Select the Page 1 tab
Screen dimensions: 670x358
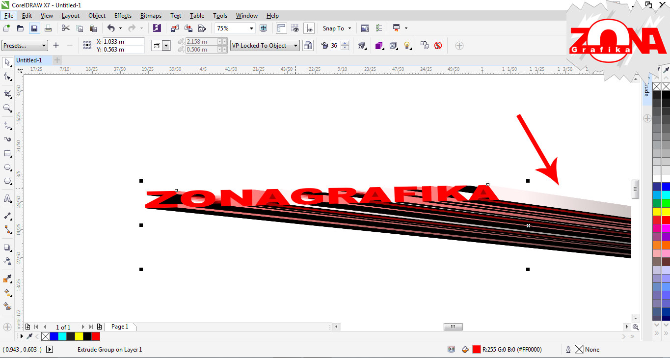pos(120,327)
